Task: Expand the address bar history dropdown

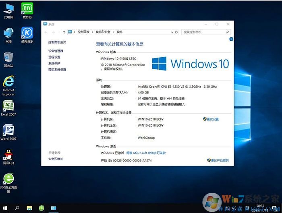Action: click(x=170, y=32)
